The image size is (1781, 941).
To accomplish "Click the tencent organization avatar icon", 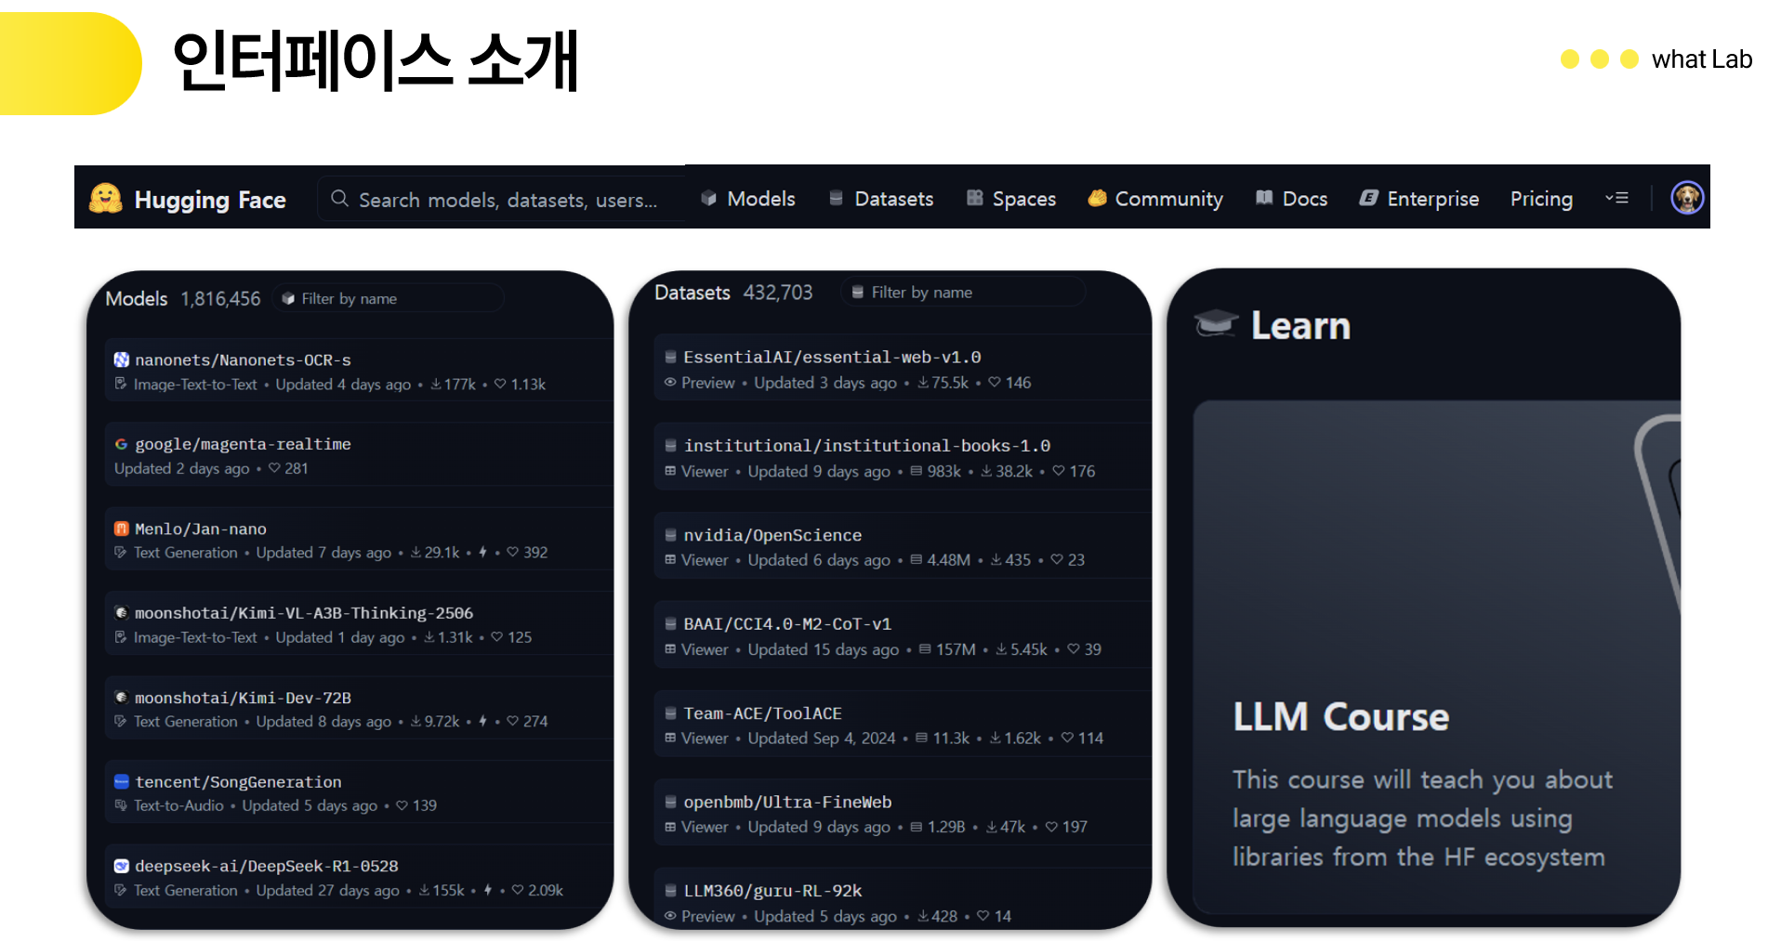I will (x=122, y=781).
